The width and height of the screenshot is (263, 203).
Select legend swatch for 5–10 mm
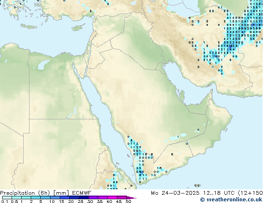[x=45, y=198]
